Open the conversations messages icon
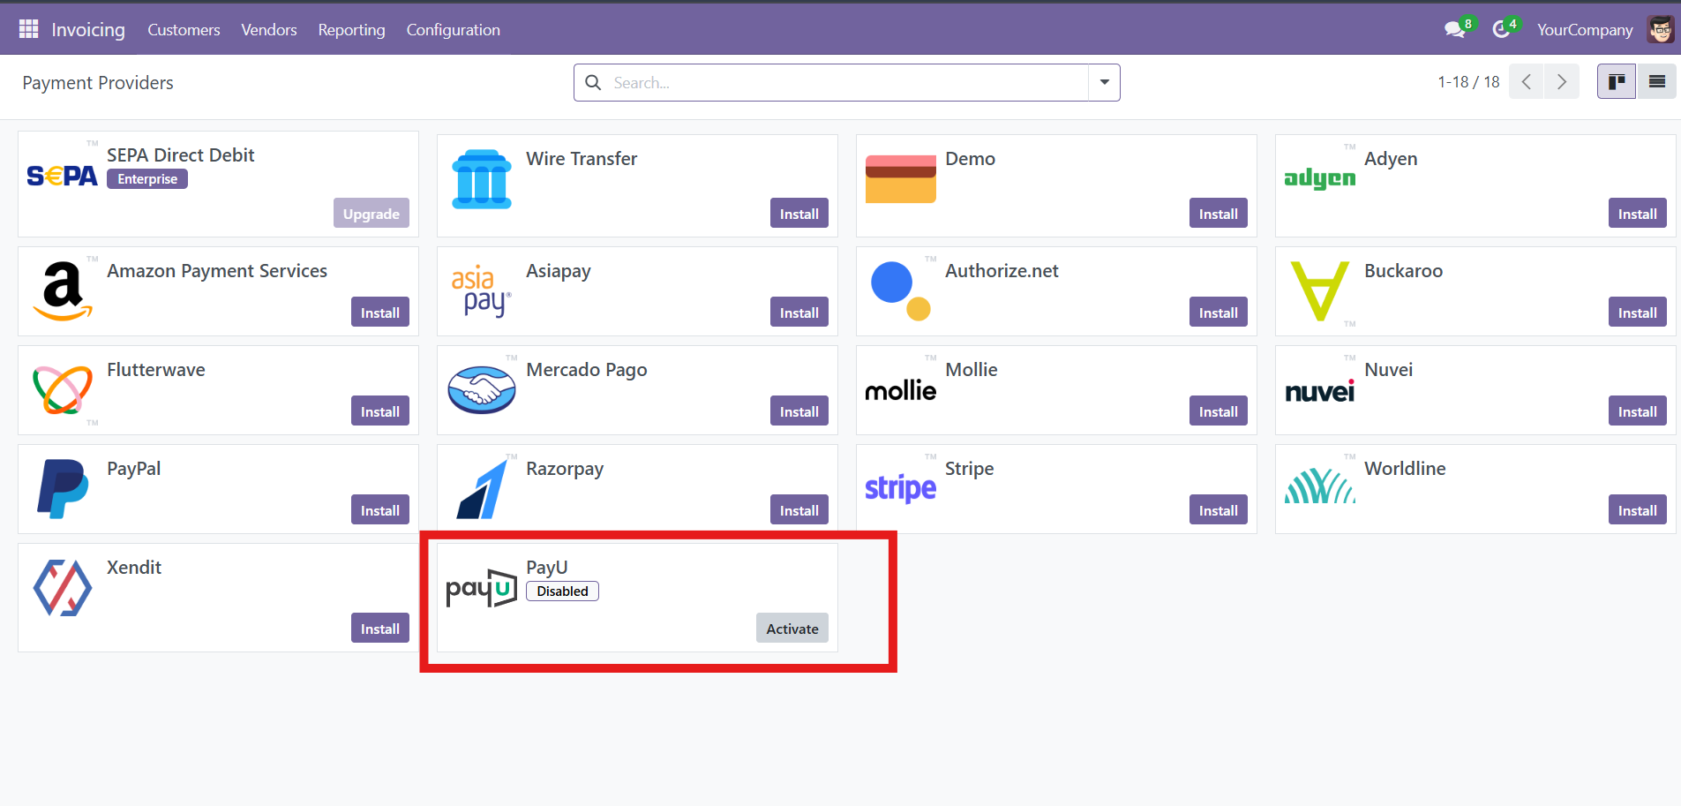 coord(1454,30)
